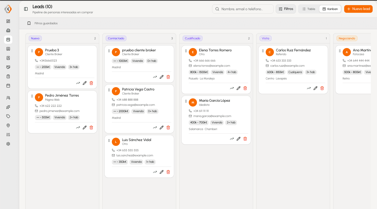Open the price tag icon in sidebar
The height and width of the screenshot is (209, 377).
point(8,116)
